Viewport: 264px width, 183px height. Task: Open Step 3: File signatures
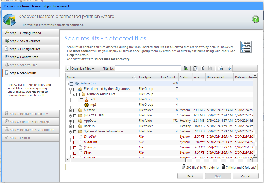pos(31,49)
